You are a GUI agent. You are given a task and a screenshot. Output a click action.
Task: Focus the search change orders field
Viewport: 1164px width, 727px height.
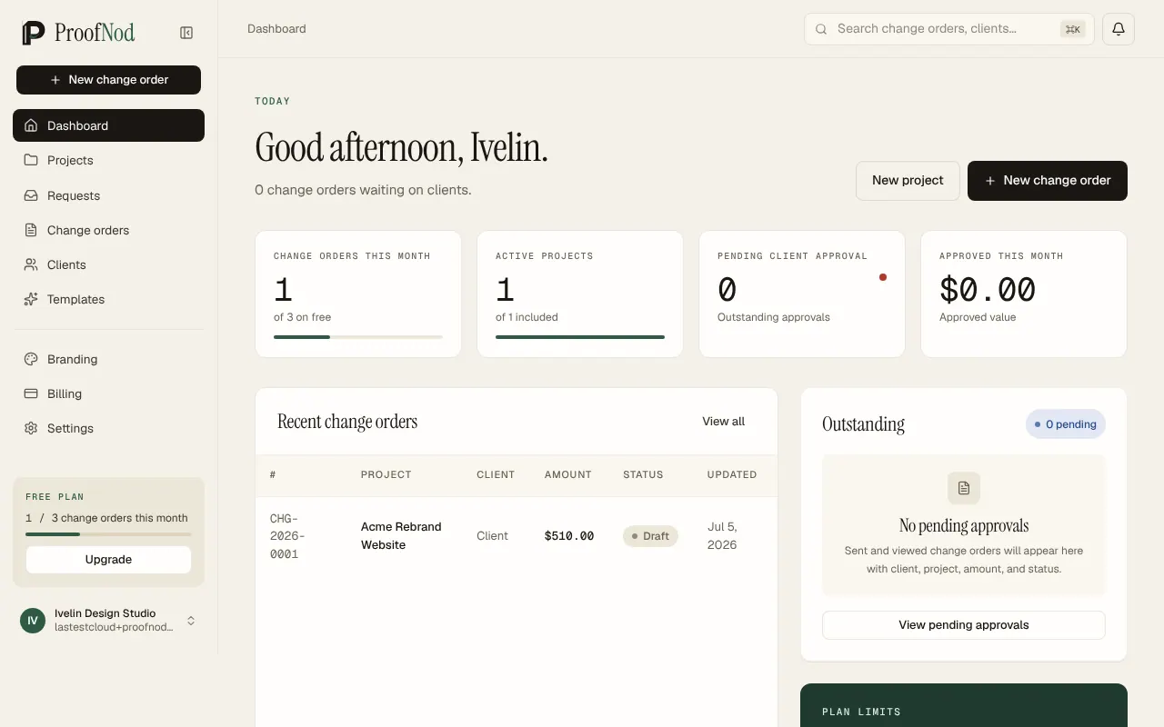click(949, 29)
